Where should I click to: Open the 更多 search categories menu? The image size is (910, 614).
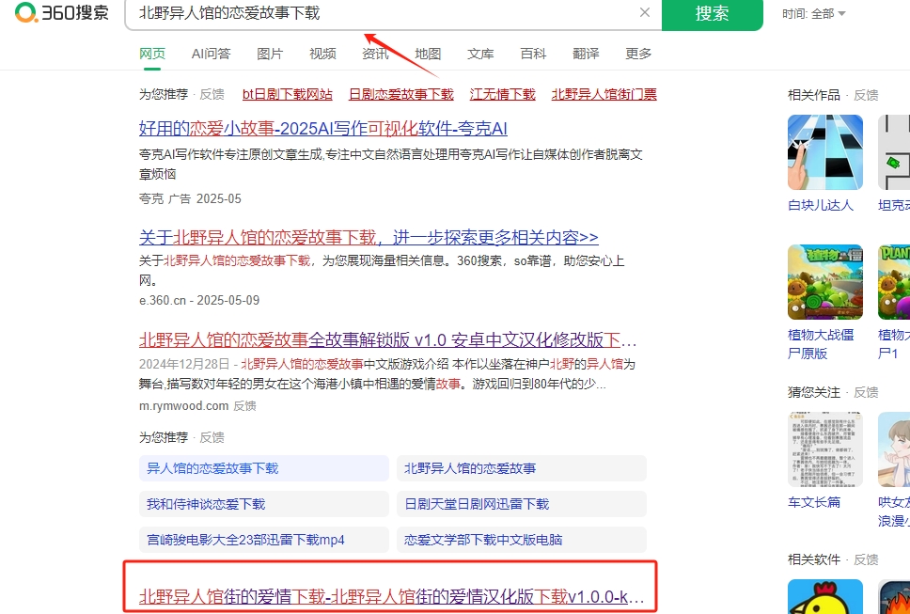coord(638,54)
